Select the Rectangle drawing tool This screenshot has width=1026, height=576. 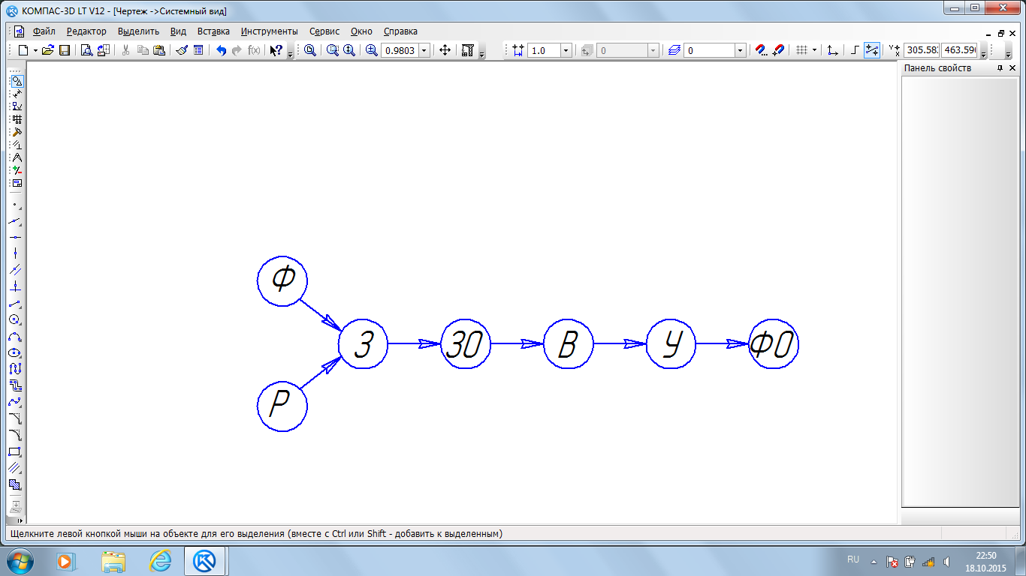click(15, 451)
